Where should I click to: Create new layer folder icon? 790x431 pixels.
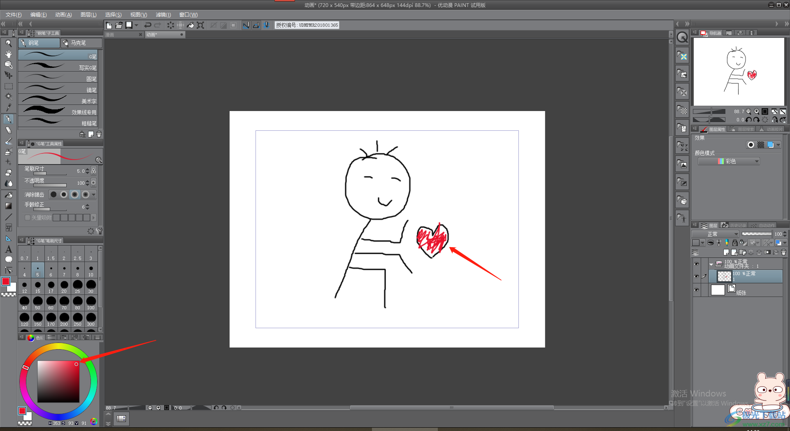[x=742, y=252]
